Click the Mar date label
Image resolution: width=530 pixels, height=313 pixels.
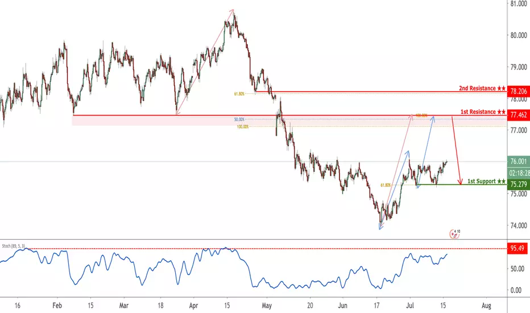tap(124, 306)
